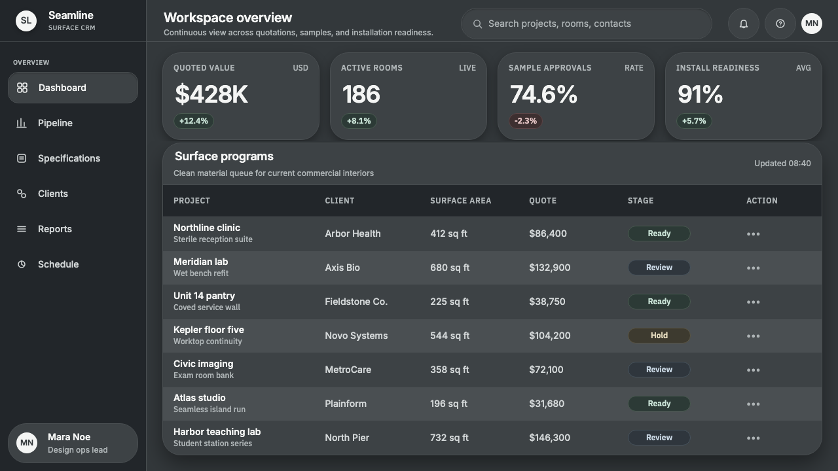Open the Active Rooms 186 card

pos(409,96)
